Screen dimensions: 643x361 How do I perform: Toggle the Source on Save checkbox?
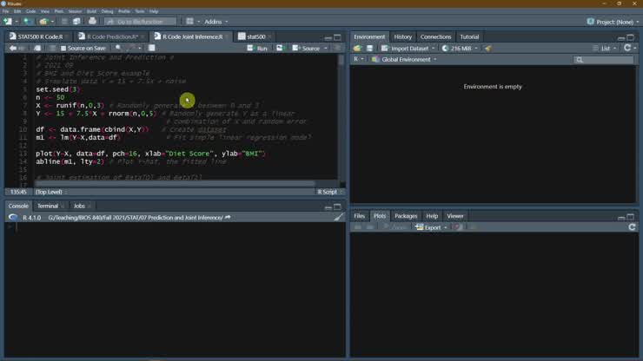pos(63,49)
